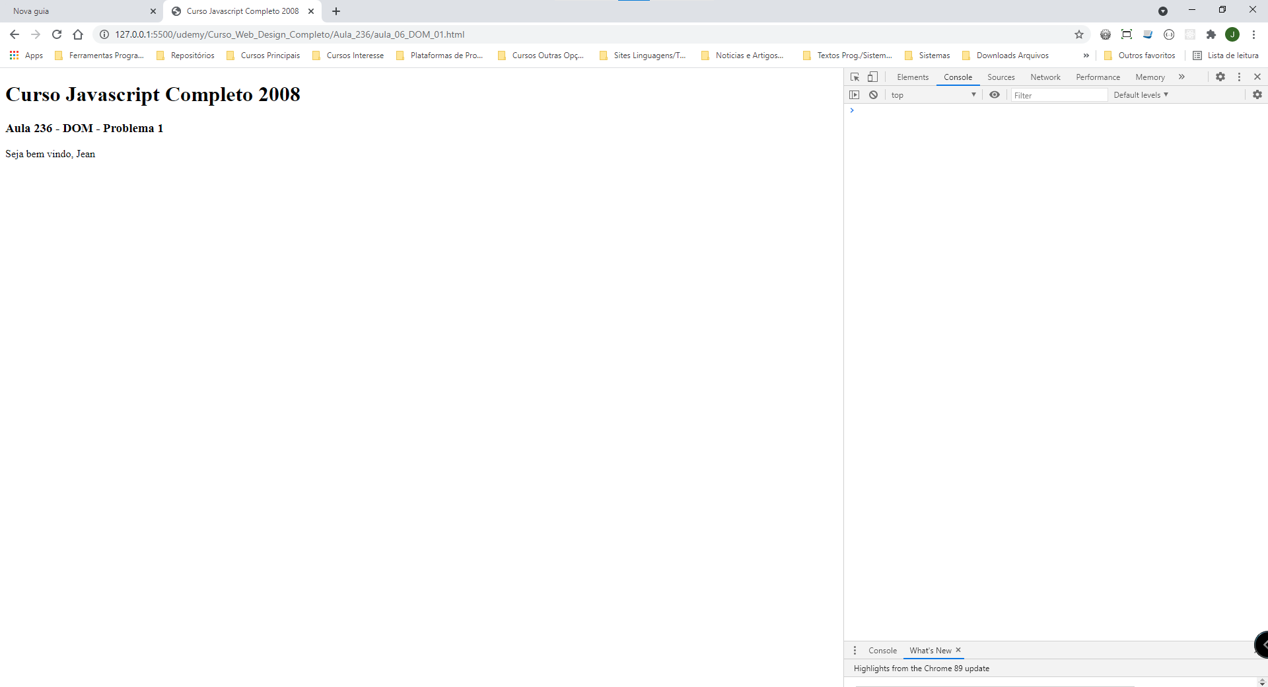This screenshot has width=1268, height=687.
Task: Click the tab search dropdown in title bar
Action: 1163,11
